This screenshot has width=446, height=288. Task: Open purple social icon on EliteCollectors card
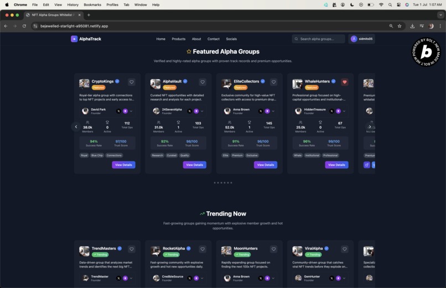267,111
